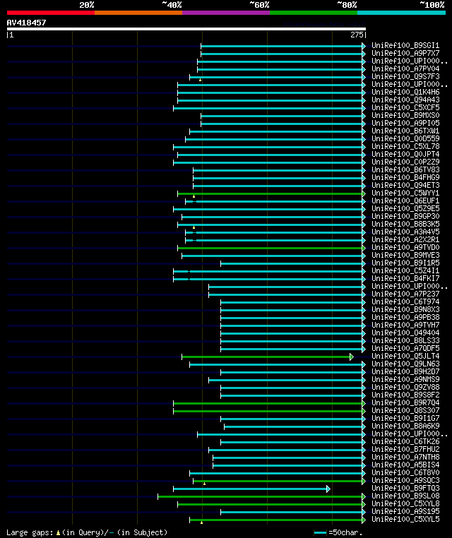Viewport: 452px width, 538px height.
Task: Open hit UniRef100_Q9S7F3
Action: pos(405,76)
